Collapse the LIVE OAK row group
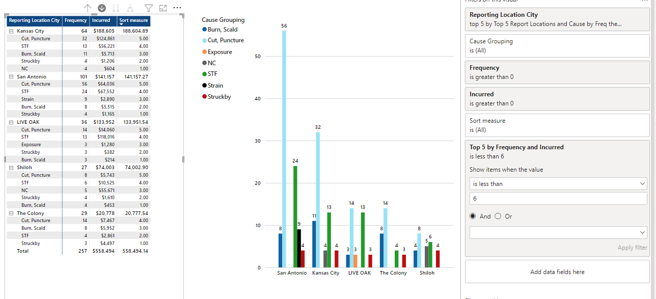This screenshot has height=299, width=656. [x=11, y=122]
